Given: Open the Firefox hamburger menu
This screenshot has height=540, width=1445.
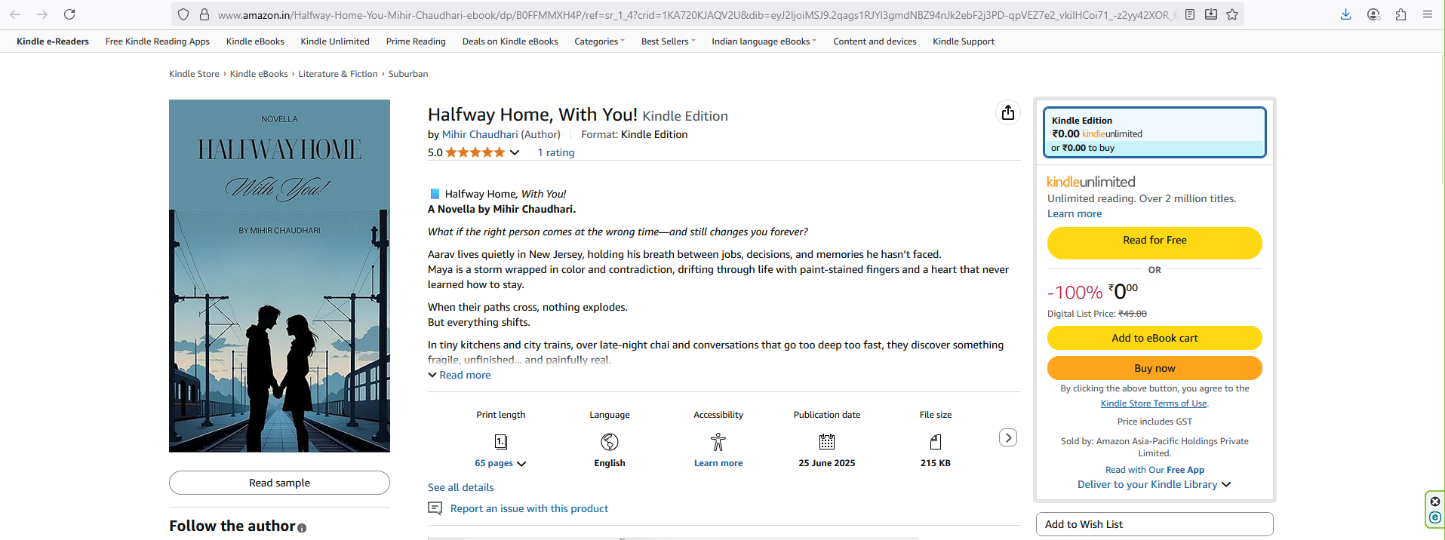Looking at the screenshot, I should coord(1427,14).
